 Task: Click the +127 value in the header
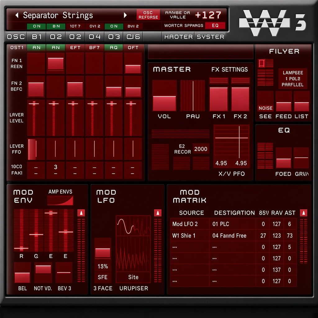pos(208,15)
